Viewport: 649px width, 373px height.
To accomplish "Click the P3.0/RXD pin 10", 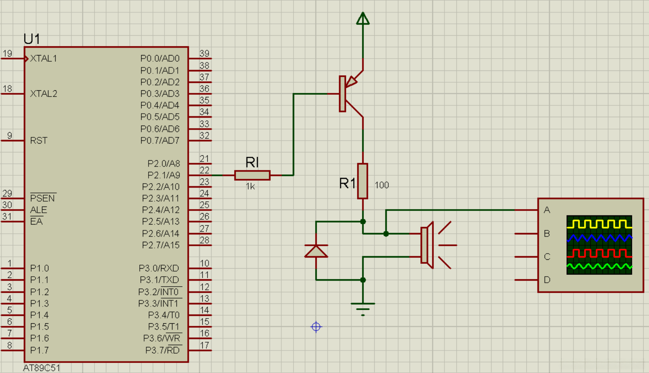I will [200, 268].
